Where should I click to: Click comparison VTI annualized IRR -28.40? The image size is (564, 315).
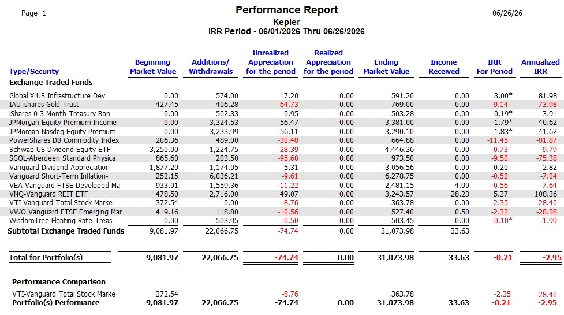pyautogui.click(x=546, y=294)
